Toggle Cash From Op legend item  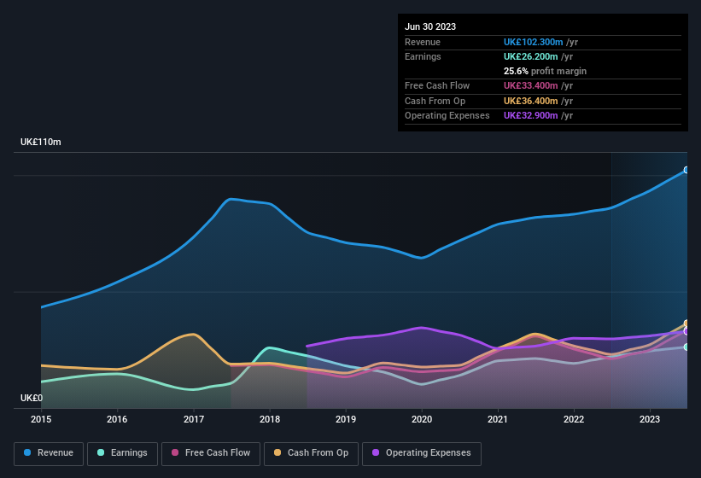coord(311,452)
